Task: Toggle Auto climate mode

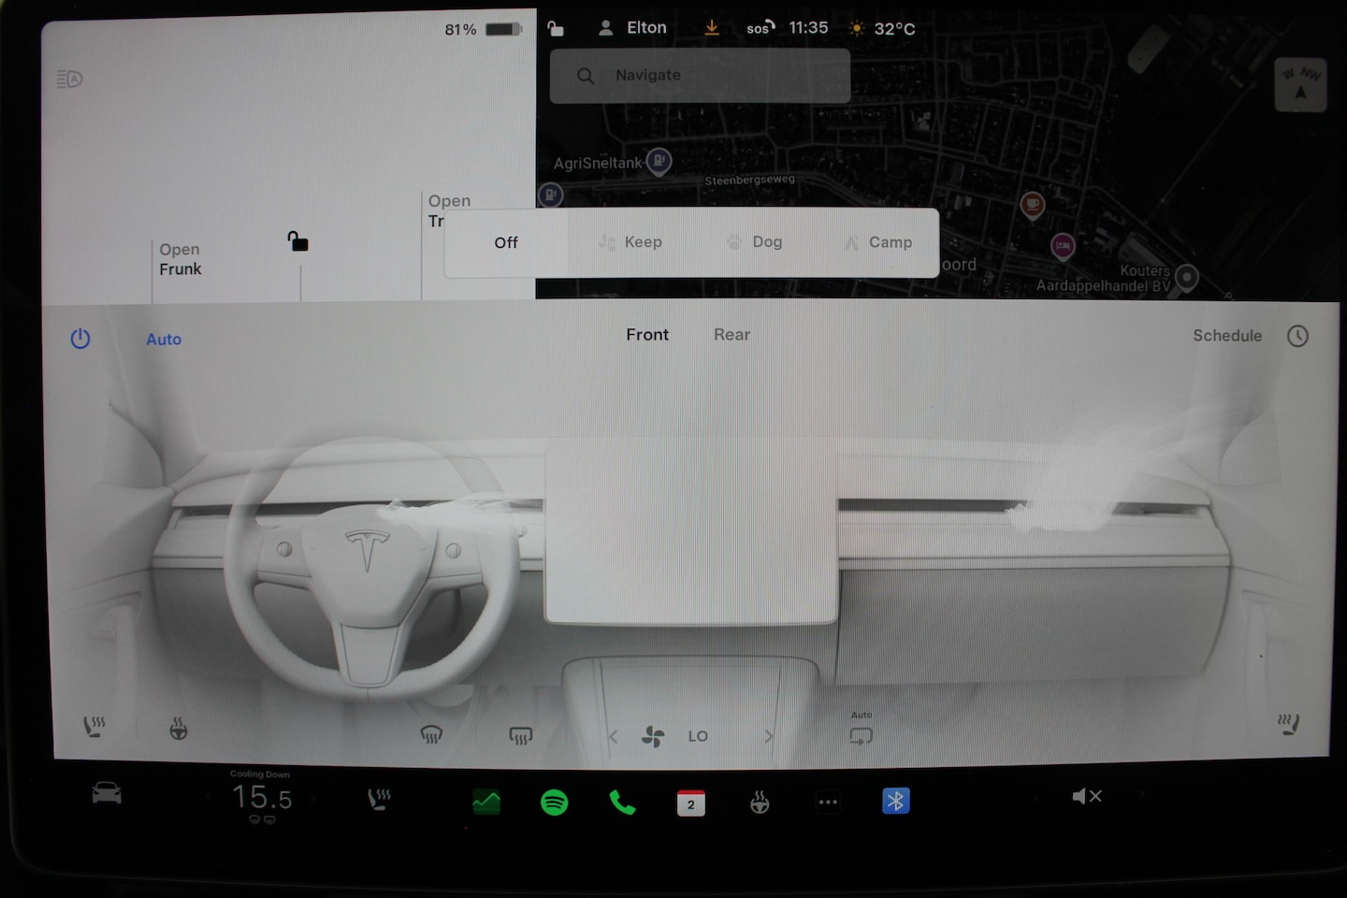Action: tap(164, 340)
